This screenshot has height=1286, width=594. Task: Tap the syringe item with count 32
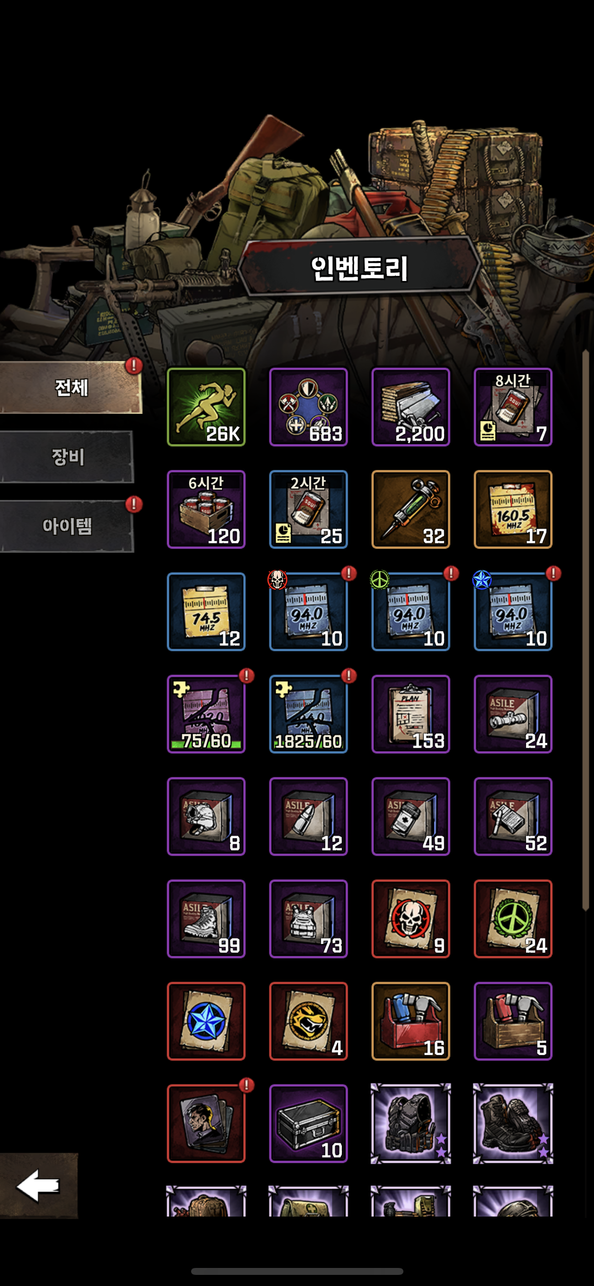[x=410, y=509]
